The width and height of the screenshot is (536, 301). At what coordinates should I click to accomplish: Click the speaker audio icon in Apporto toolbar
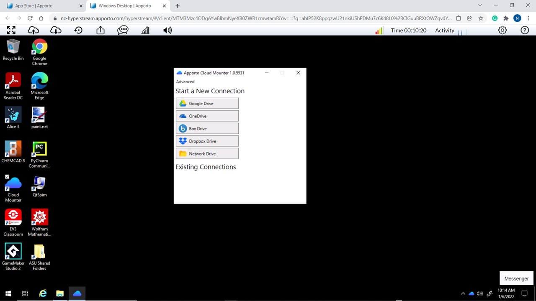pyautogui.click(x=167, y=30)
